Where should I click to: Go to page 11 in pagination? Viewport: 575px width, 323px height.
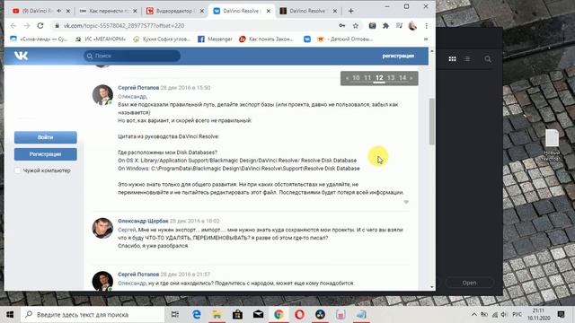(x=367, y=78)
